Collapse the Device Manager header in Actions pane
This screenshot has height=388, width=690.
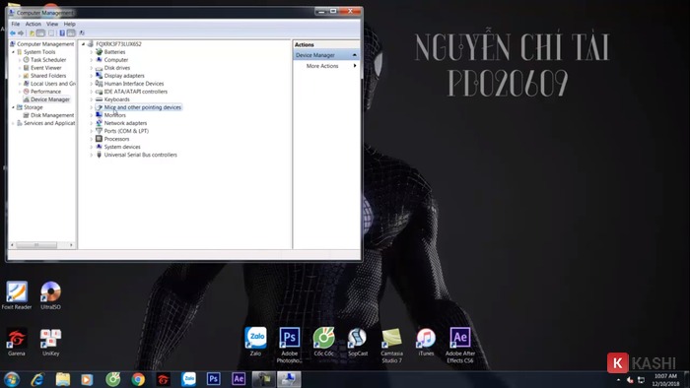click(x=355, y=55)
